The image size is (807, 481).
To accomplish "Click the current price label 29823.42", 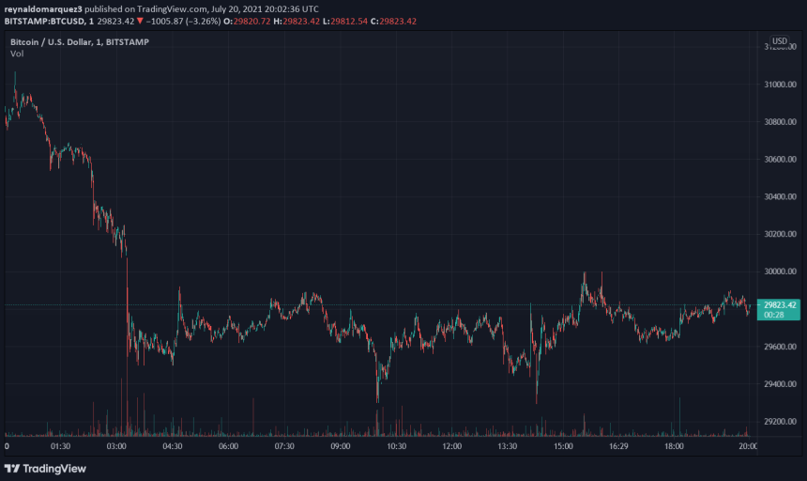I will pos(780,304).
